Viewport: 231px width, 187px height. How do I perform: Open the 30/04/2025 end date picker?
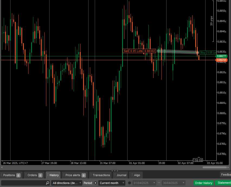pos(173,183)
